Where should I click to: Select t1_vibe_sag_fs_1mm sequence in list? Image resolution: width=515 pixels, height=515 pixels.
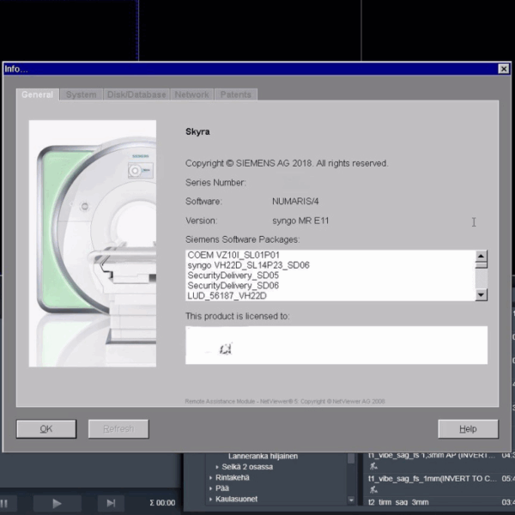tap(432, 478)
